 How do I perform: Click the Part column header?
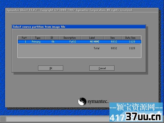click(24, 38)
